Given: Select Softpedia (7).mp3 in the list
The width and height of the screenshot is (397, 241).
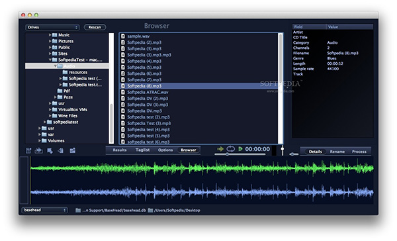Looking at the screenshot, I should pos(199,79).
